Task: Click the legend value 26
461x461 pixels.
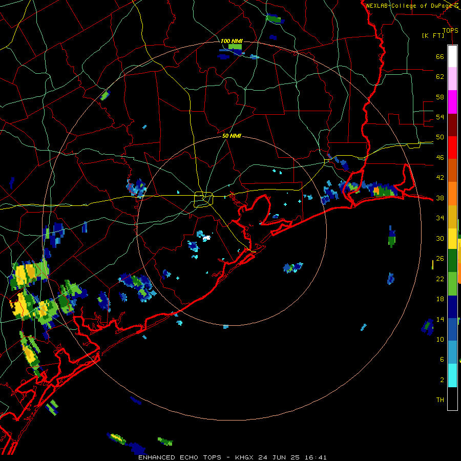Action: tap(440, 259)
